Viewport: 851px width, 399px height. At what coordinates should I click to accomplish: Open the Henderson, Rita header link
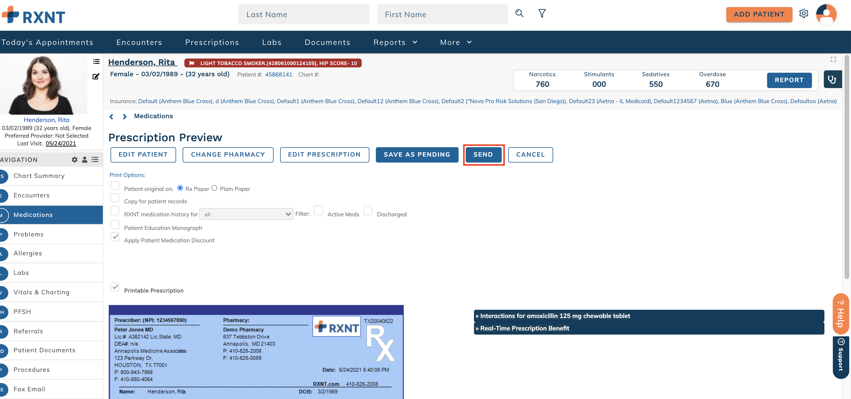click(142, 62)
